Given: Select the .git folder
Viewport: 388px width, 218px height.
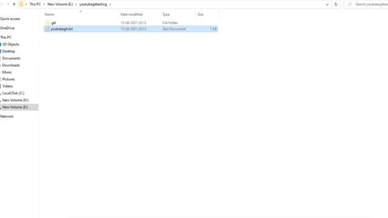Looking at the screenshot, I should pos(131,23).
